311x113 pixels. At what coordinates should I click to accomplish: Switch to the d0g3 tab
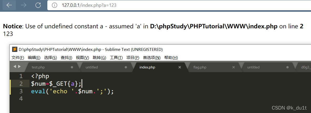(303, 67)
